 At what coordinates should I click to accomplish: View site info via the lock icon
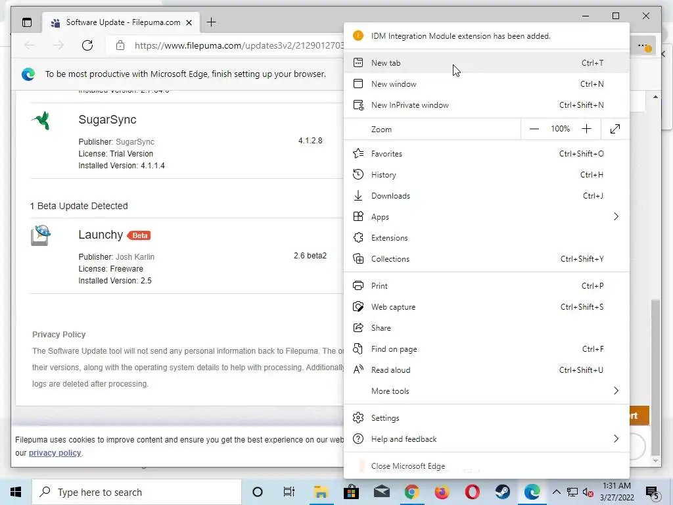[x=120, y=45]
